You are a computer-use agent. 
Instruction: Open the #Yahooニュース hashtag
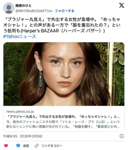tap(20, 36)
